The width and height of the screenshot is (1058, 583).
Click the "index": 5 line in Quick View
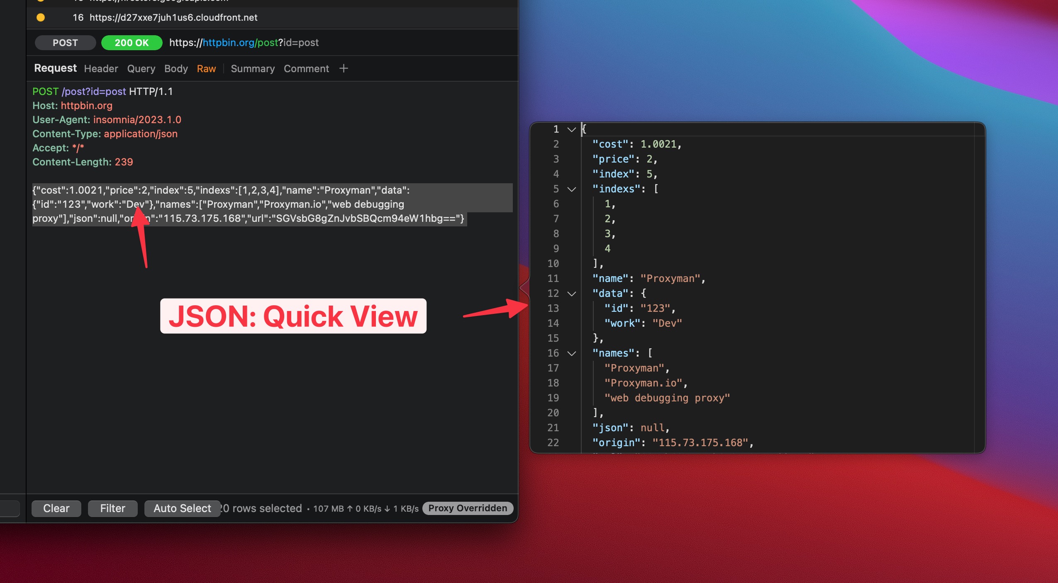click(x=625, y=174)
